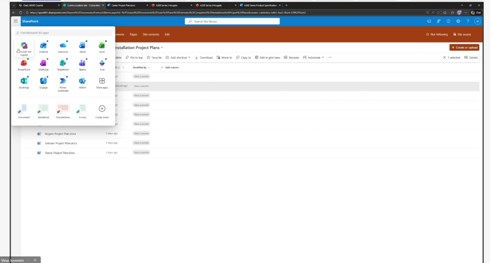Viewport: 490px width, 263px height.
Task: Open the Site contents navigation item
Action: click(151, 34)
